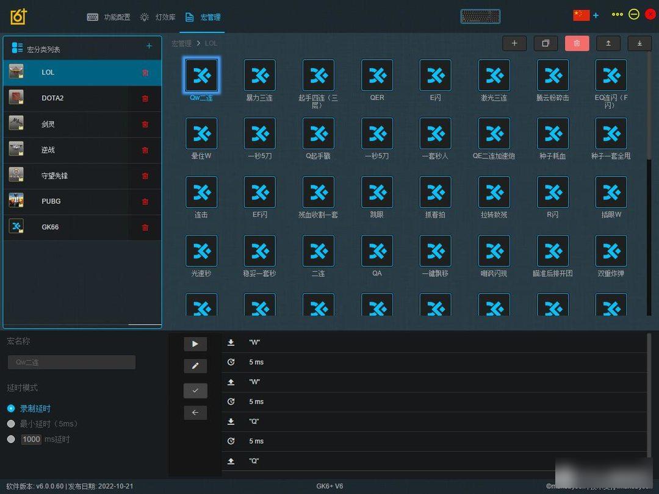The width and height of the screenshot is (659, 494).
Task: Click the download arrow icon in macro toolbar
Action: pyautogui.click(x=639, y=43)
